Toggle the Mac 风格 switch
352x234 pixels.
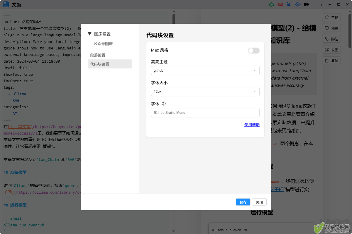click(254, 51)
